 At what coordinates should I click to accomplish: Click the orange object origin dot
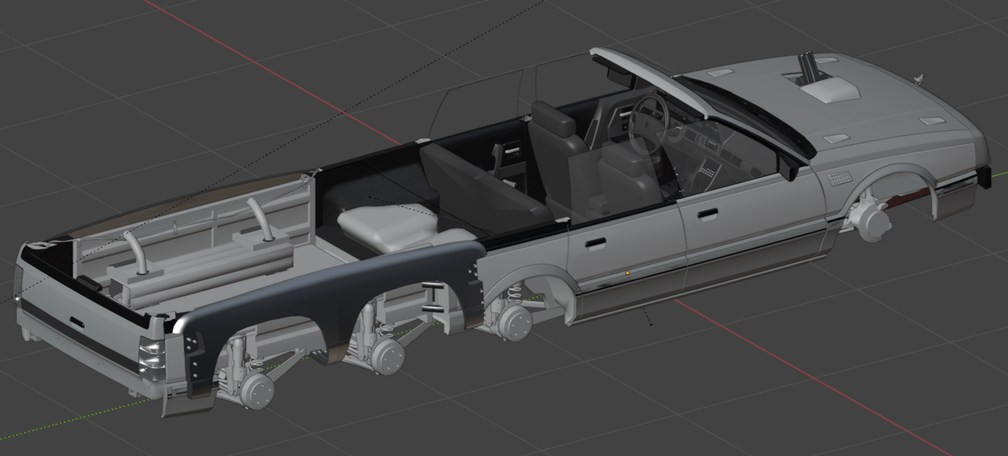[627, 273]
